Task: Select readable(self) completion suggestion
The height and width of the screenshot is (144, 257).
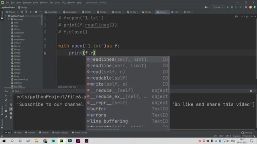Action: pos(128,78)
